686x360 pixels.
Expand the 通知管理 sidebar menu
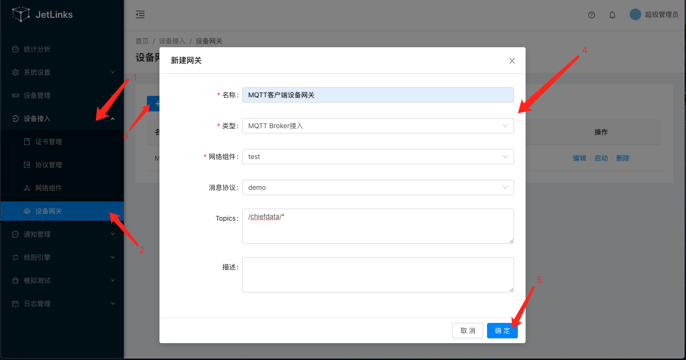point(62,234)
